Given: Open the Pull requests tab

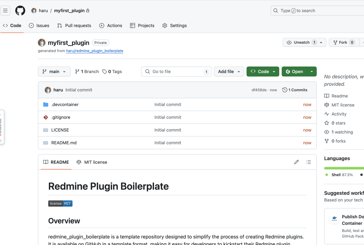Looking at the screenshot, I should tap(74, 25).
